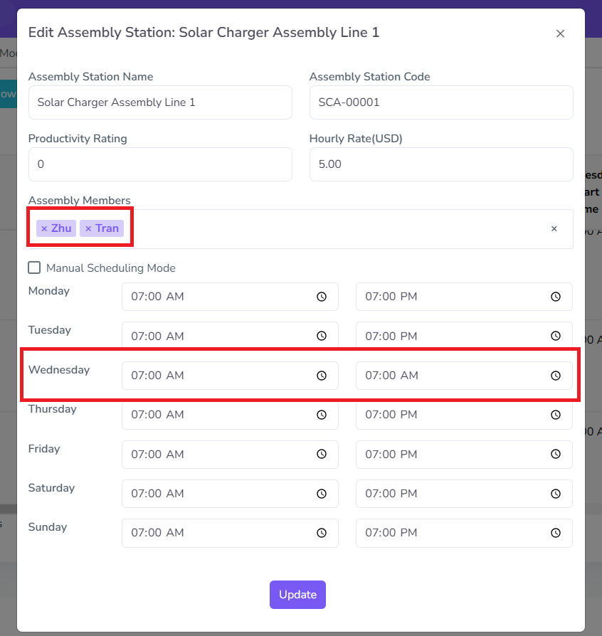The height and width of the screenshot is (636, 602).
Task: Click clock icon on Wednesday end time
Action: [556, 376]
